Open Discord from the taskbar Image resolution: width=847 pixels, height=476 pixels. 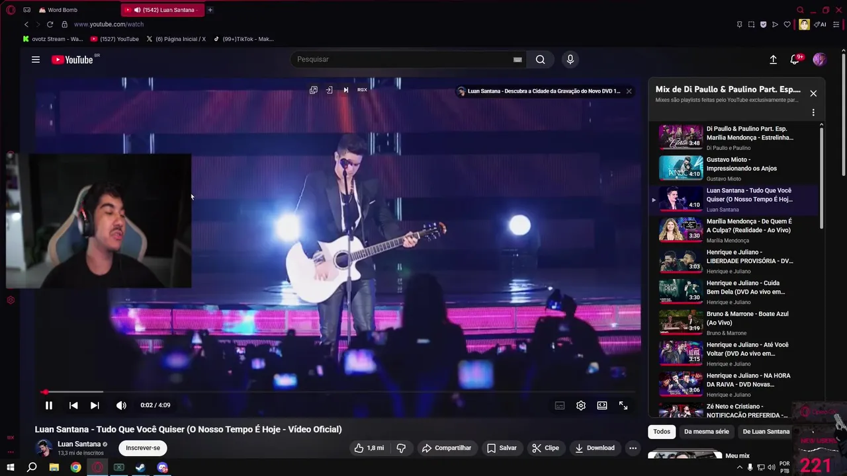pyautogui.click(x=162, y=467)
